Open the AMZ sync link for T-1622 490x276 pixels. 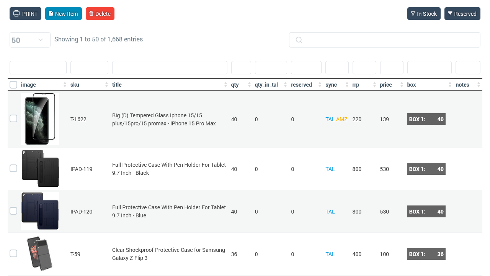[x=341, y=119]
